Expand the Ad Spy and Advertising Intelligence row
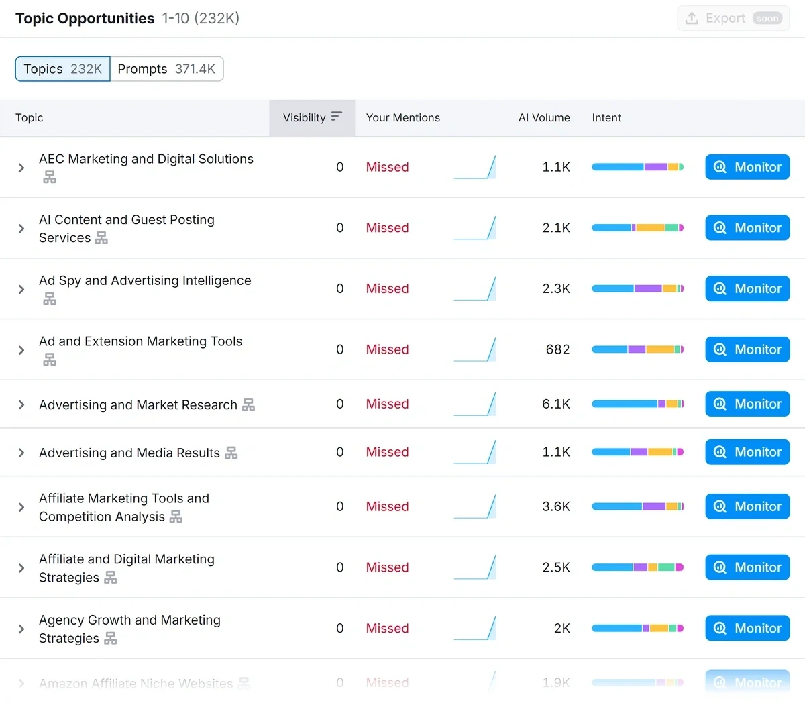 [20, 289]
